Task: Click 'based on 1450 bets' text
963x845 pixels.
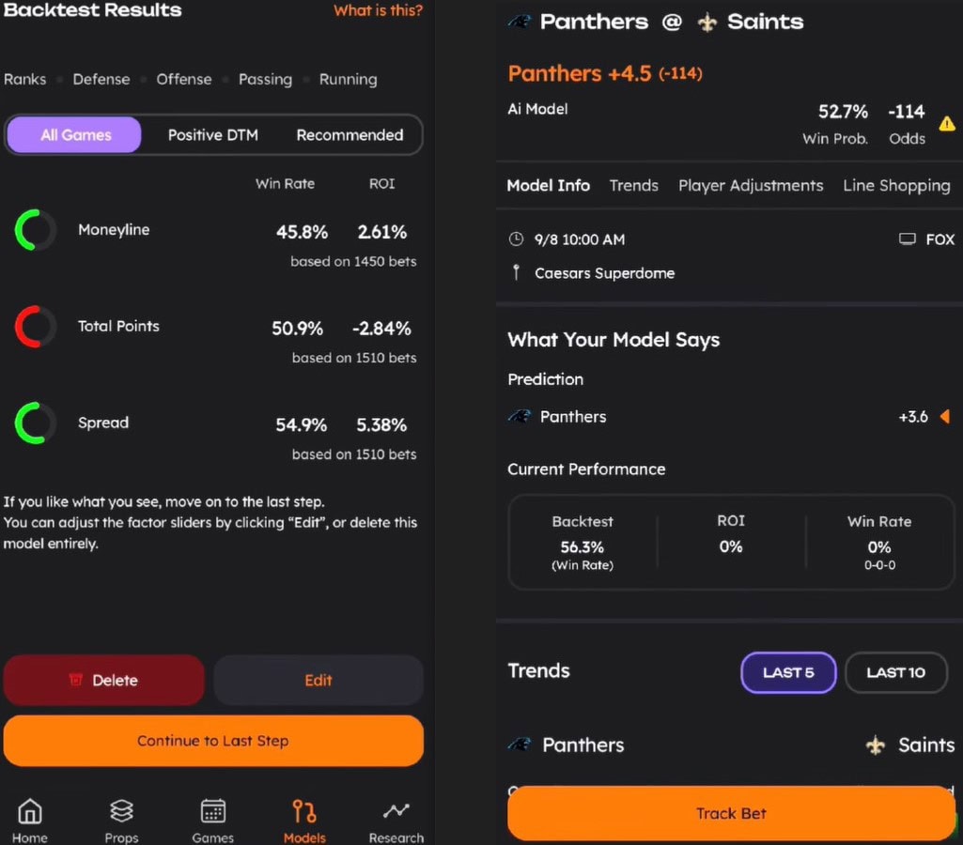Action: (353, 261)
